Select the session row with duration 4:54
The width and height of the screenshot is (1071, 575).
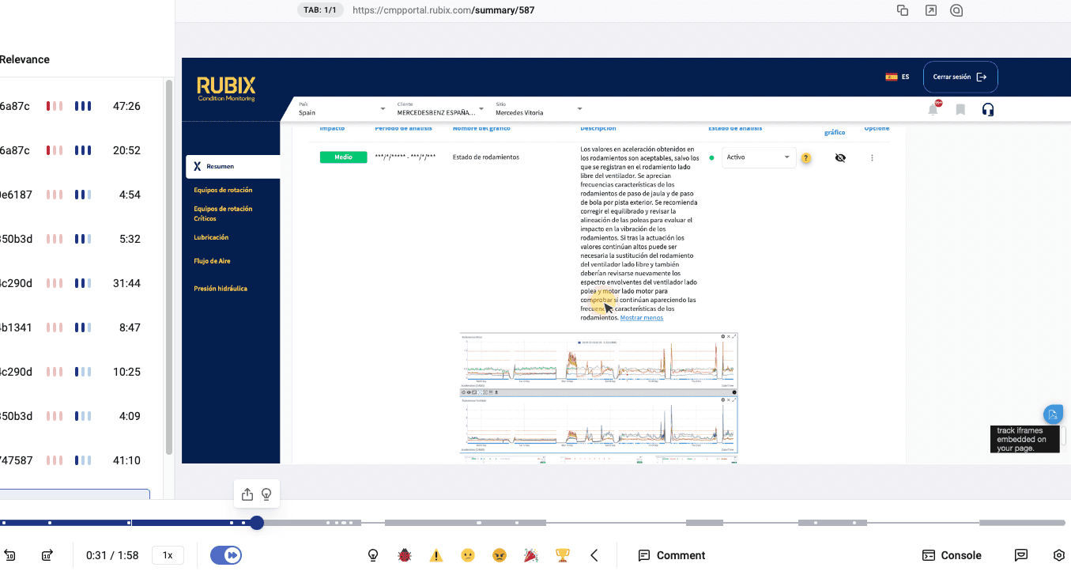click(81, 195)
